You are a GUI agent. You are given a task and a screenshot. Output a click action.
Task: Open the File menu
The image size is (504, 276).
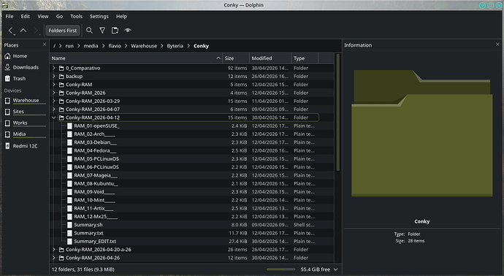click(x=9, y=16)
